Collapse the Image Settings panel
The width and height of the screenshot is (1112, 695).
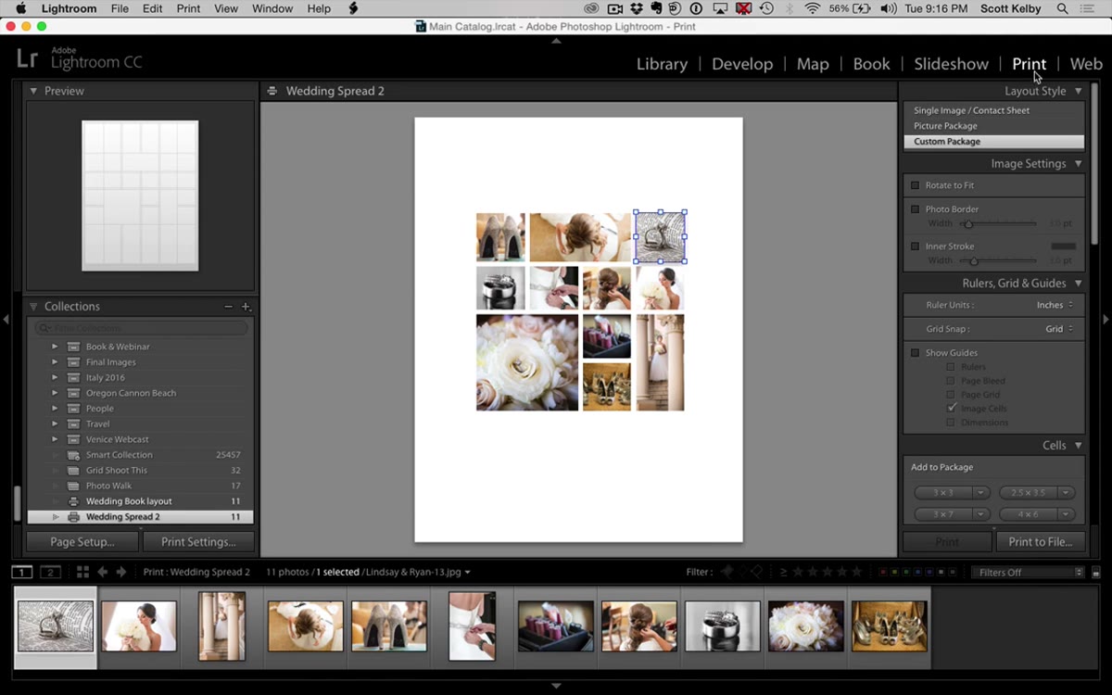(x=1079, y=164)
